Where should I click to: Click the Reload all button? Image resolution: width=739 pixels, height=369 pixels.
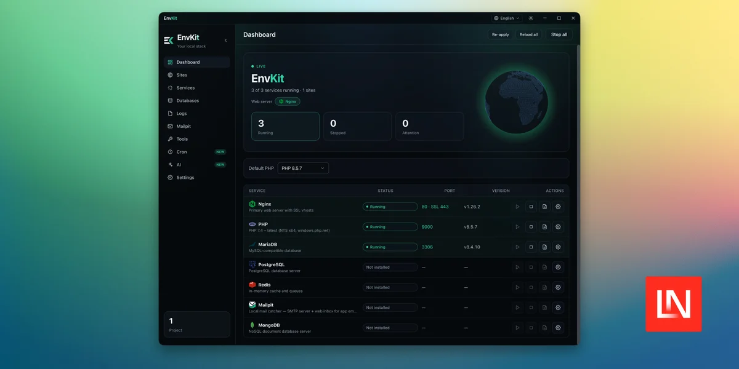(x=528, y=34)
